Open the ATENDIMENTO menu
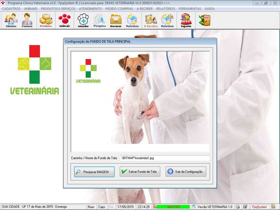 pyautogui.click(x=90, y=9)
